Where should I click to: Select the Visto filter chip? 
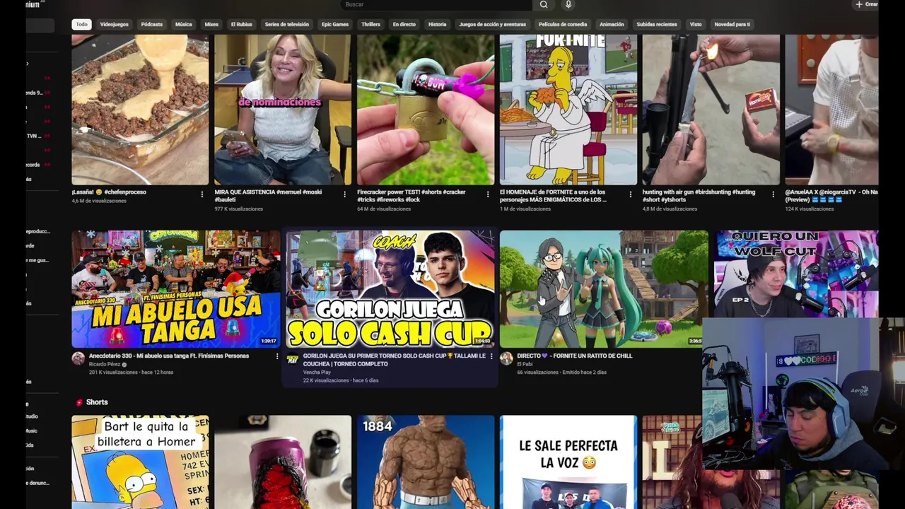[x=696, y=24]
